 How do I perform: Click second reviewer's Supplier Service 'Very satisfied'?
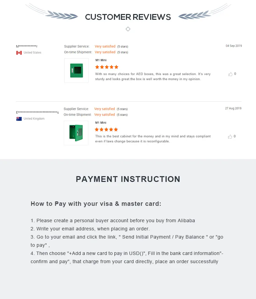click(x=104, y=109)
